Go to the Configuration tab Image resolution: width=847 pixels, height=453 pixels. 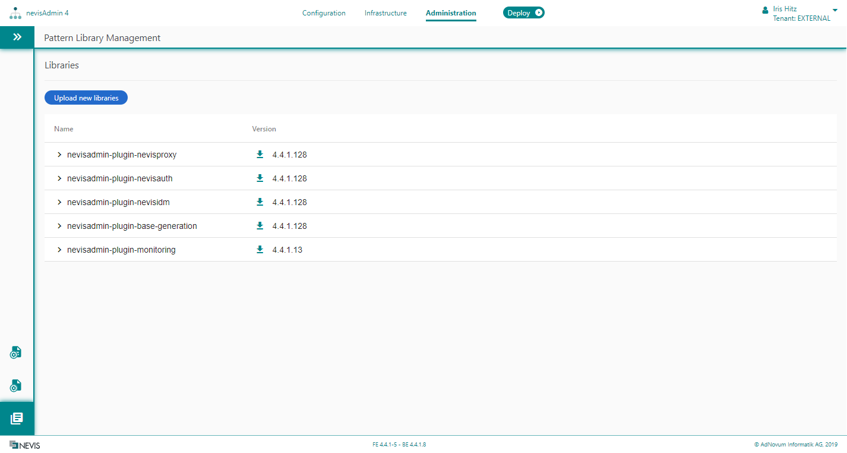[x=324, y=13]
